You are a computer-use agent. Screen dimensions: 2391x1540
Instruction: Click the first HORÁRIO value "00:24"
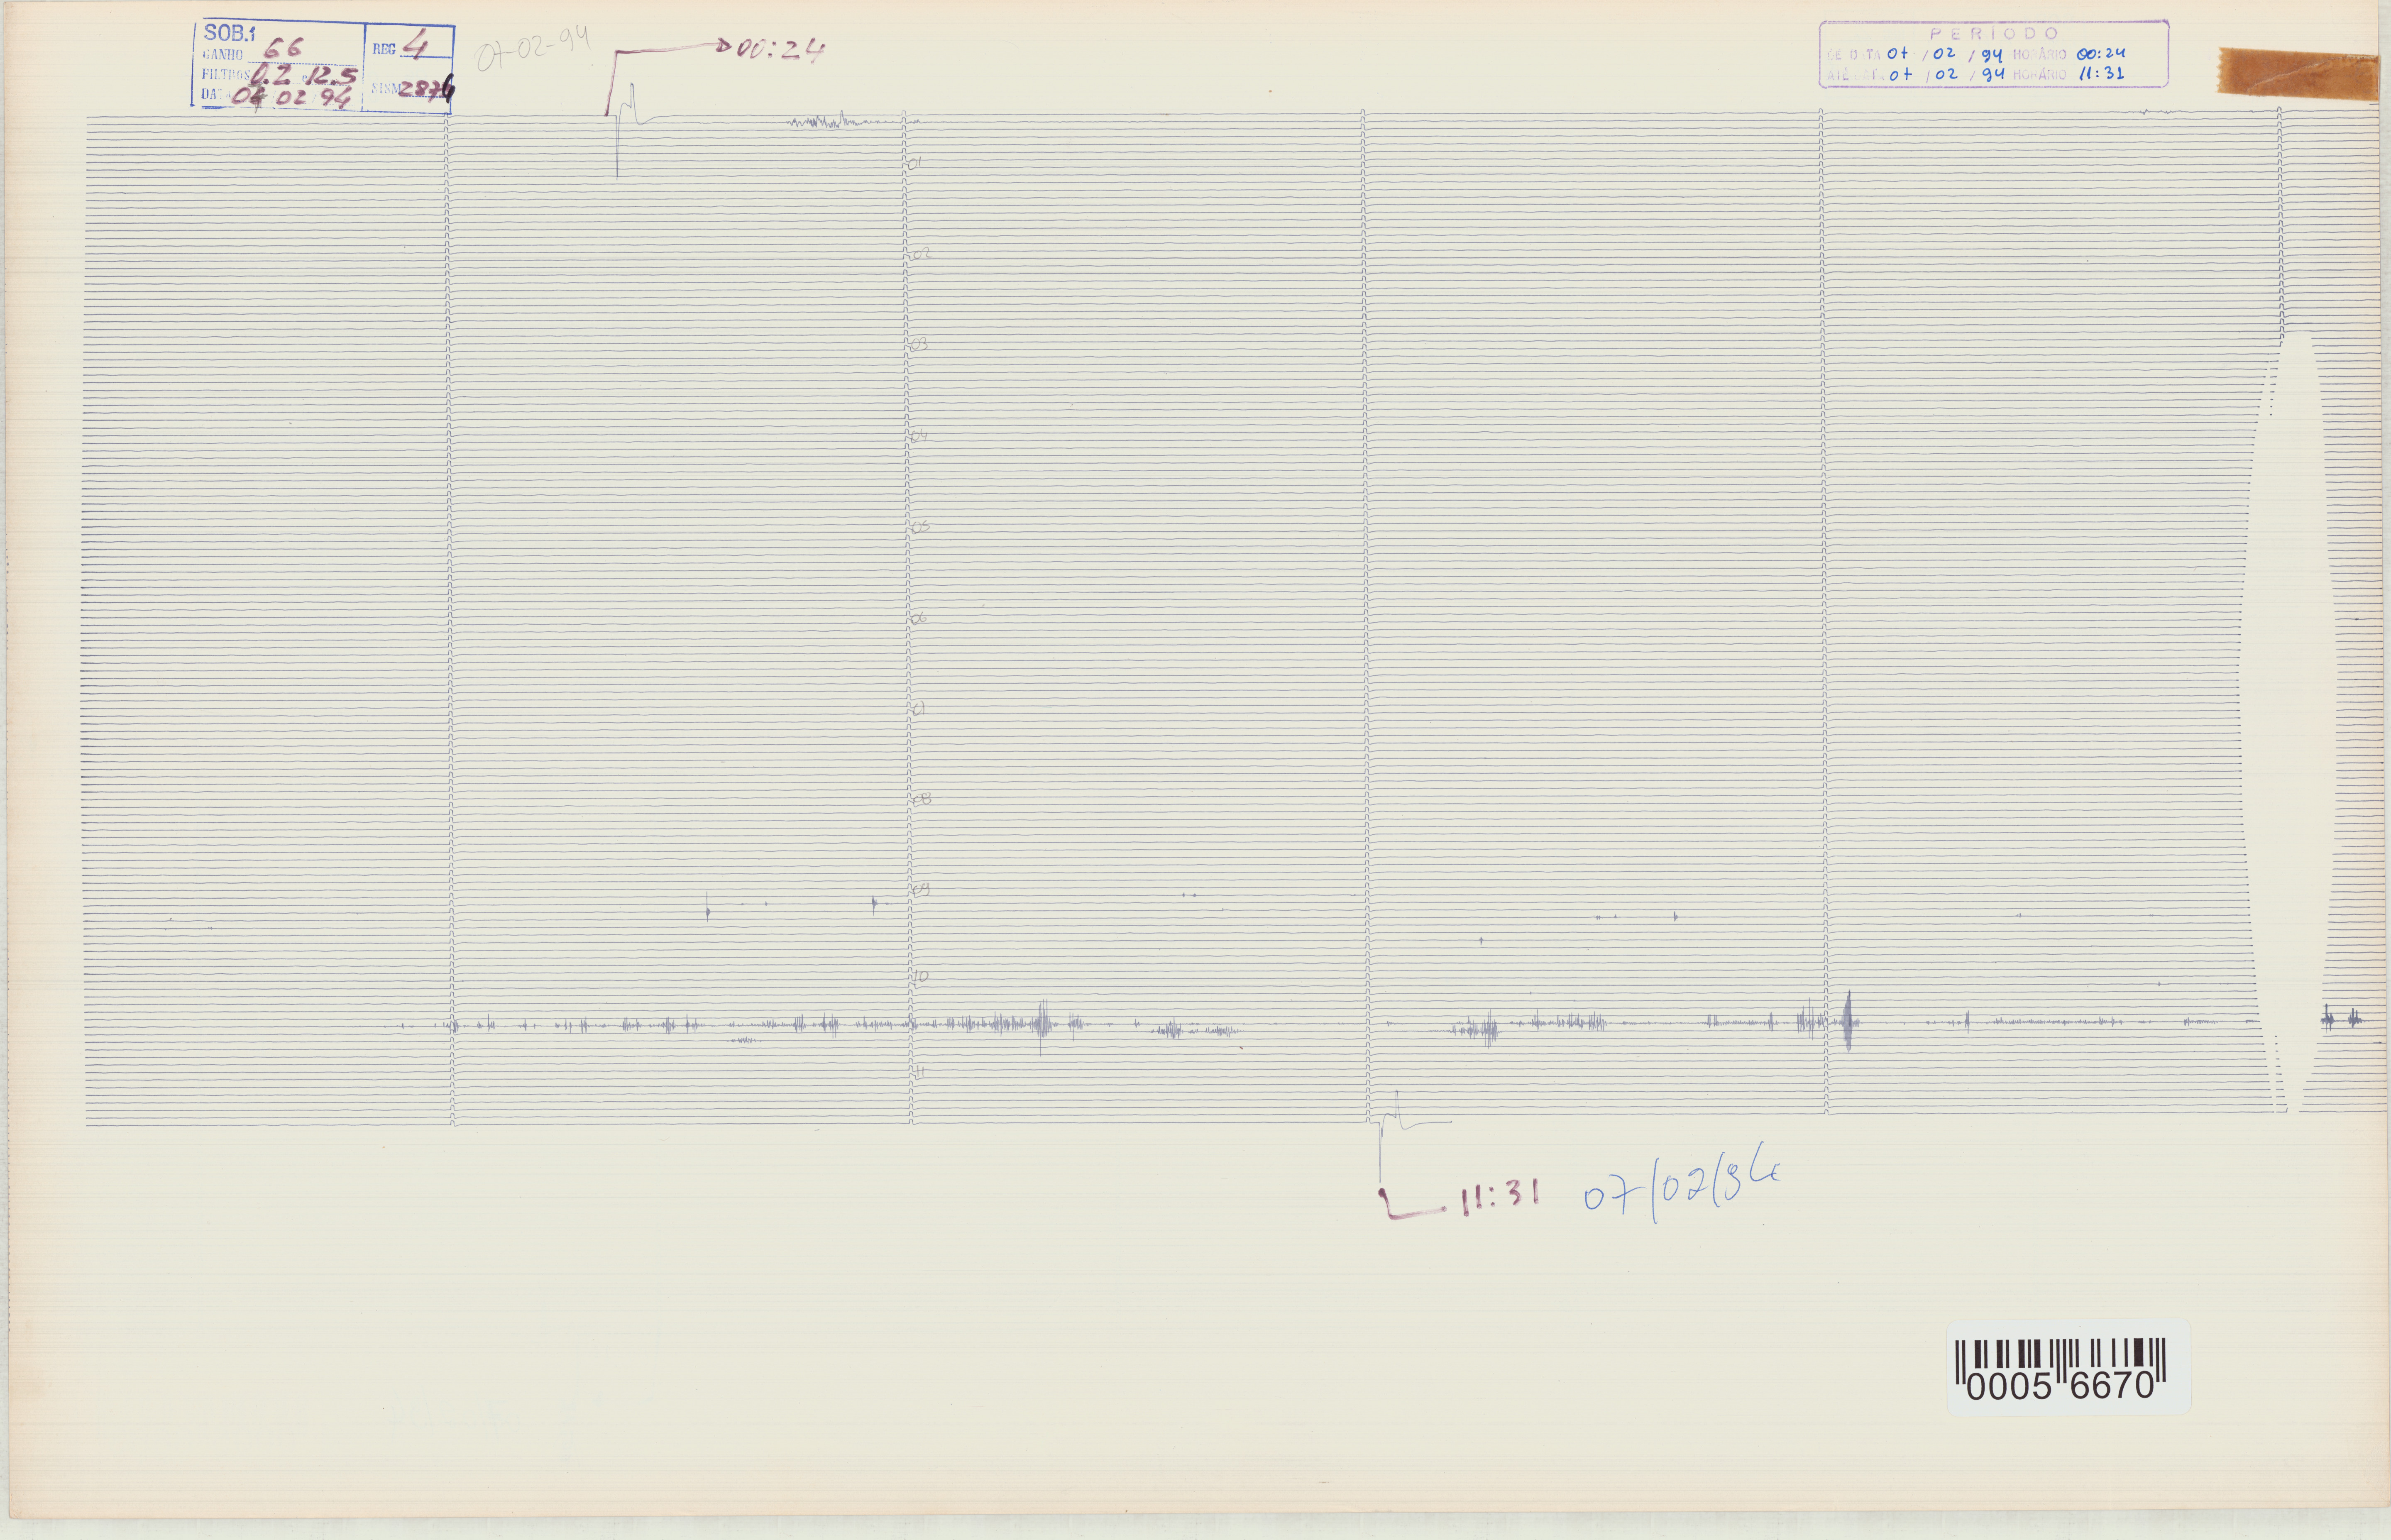pyautogui.click(x=2100, y=54)
